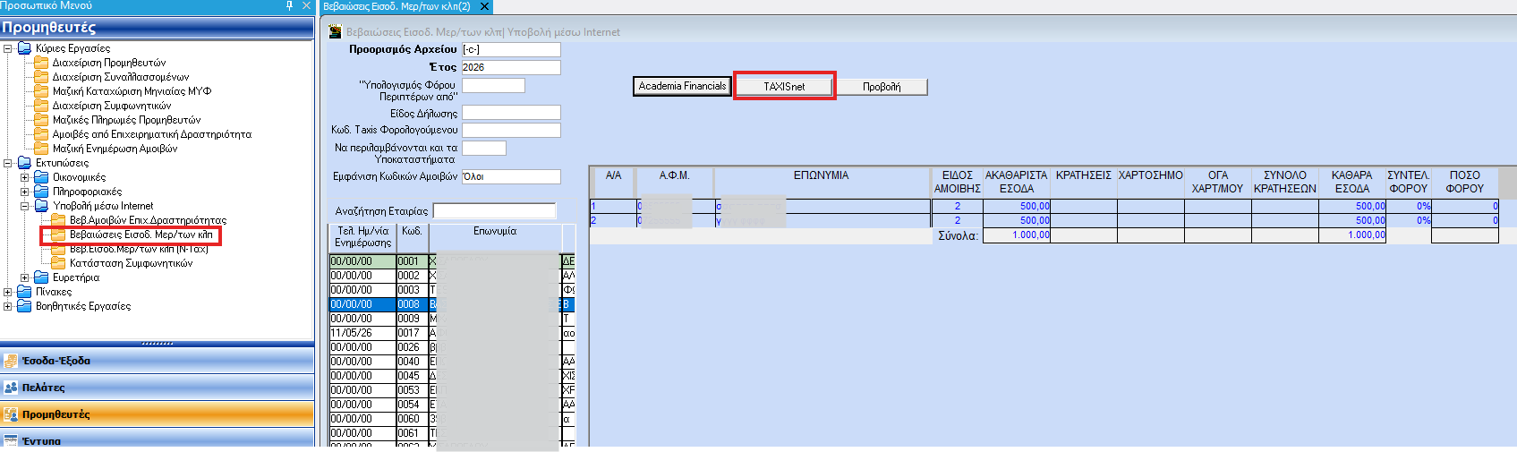The height and width of the screenshot is (452, 1517).
Task: Open the Πελάτες module bar
Action: coord(157,388)
